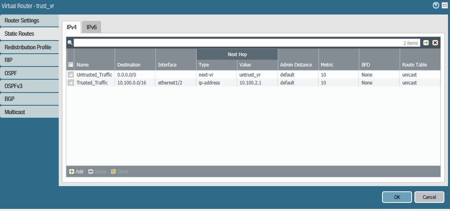Click the green arrow apply filter icon
The height and width of the screenshot is (211, 450).
[x=426, y=43]
